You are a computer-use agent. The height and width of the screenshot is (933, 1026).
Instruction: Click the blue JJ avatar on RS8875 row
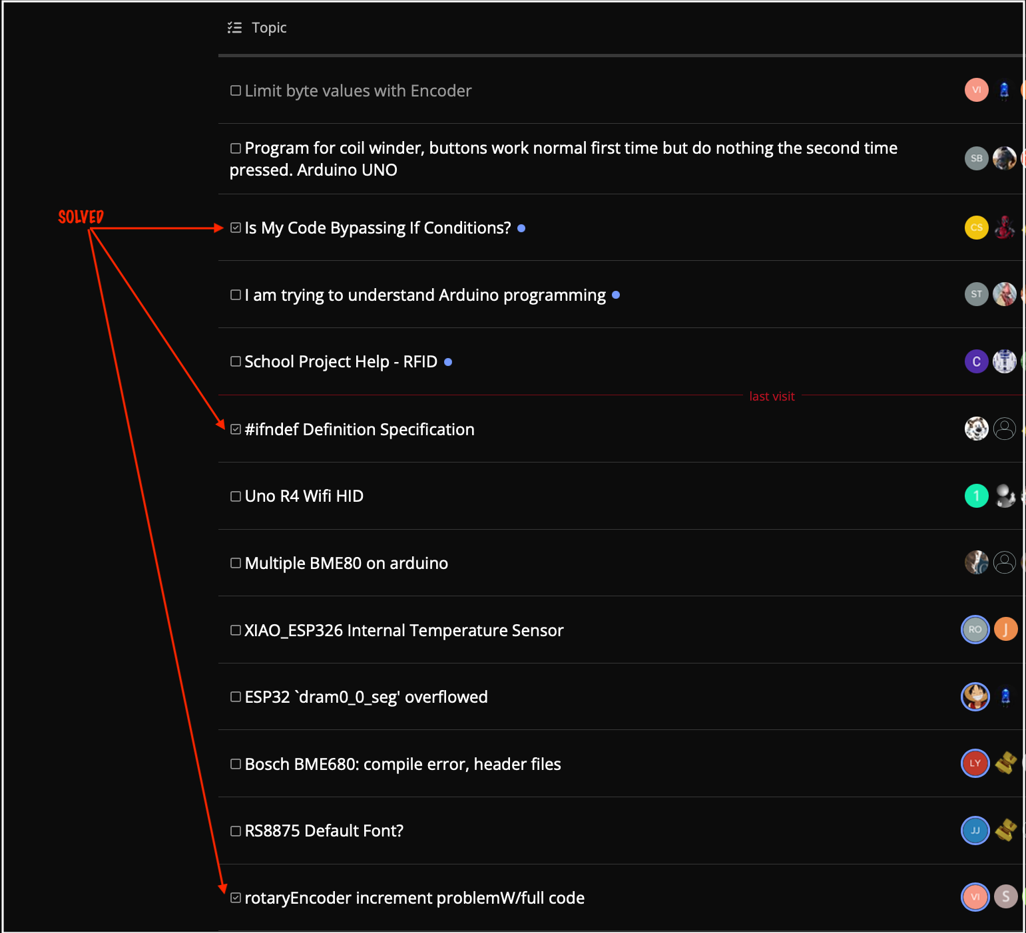coord(975,831)
